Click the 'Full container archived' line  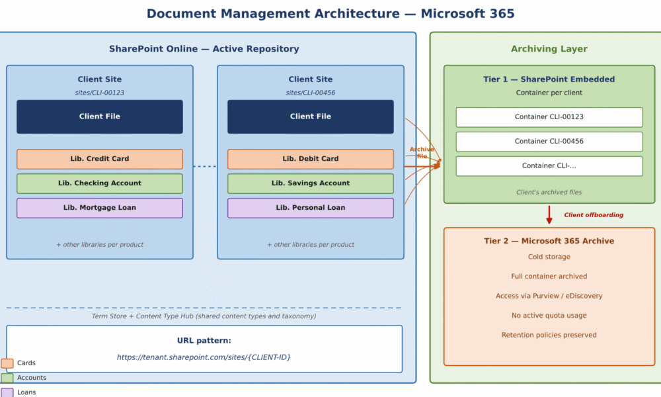[549, 277]
